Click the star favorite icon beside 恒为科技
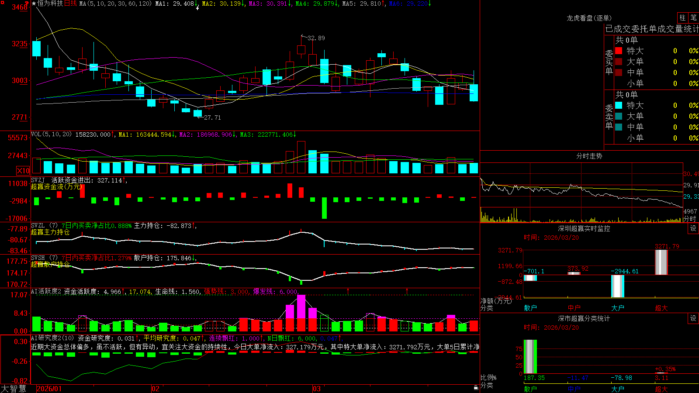699x393 pixels. click(34, 3)
